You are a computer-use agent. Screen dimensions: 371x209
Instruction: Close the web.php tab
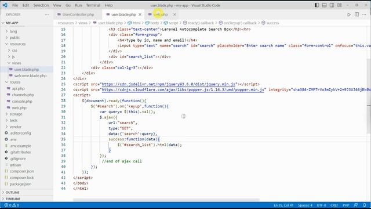click(174, 15)
